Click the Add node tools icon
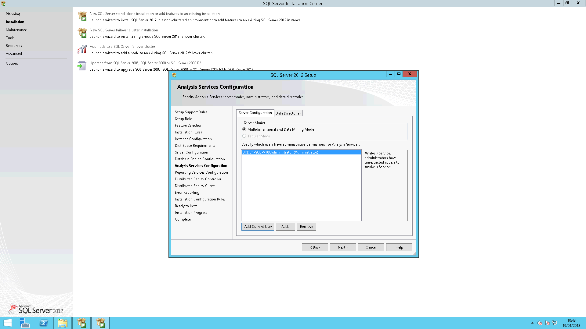 tap(82, 49)
